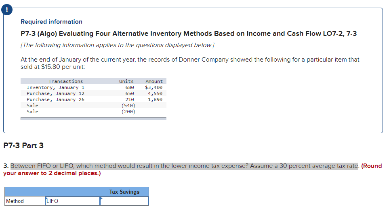The width and height of the screenshot is (389, 213).
Task: Open the Method dropdown showing LIFO
Action: coord(72,201)
